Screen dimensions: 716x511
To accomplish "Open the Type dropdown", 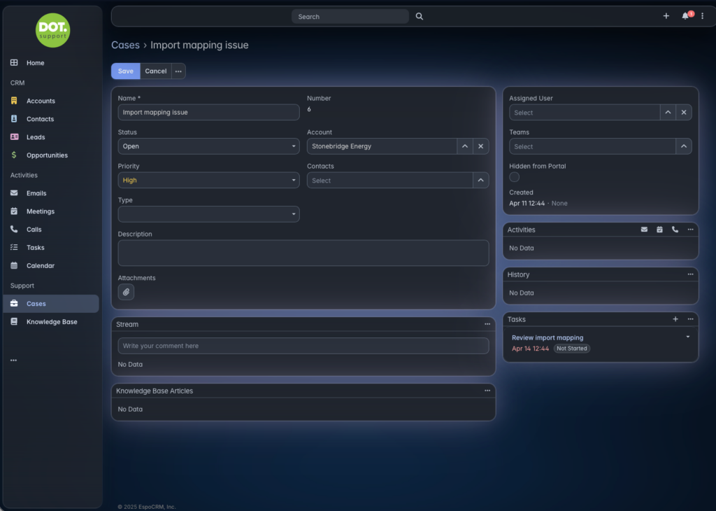I will pyautogui.click(x=208, y=214).
